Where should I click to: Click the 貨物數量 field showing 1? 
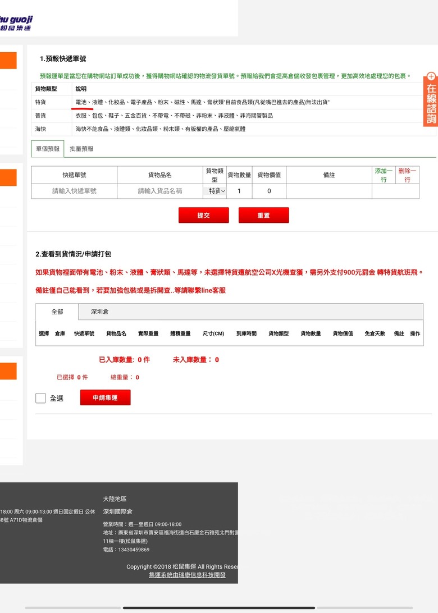pyautogui.click(x=239, y=191)
